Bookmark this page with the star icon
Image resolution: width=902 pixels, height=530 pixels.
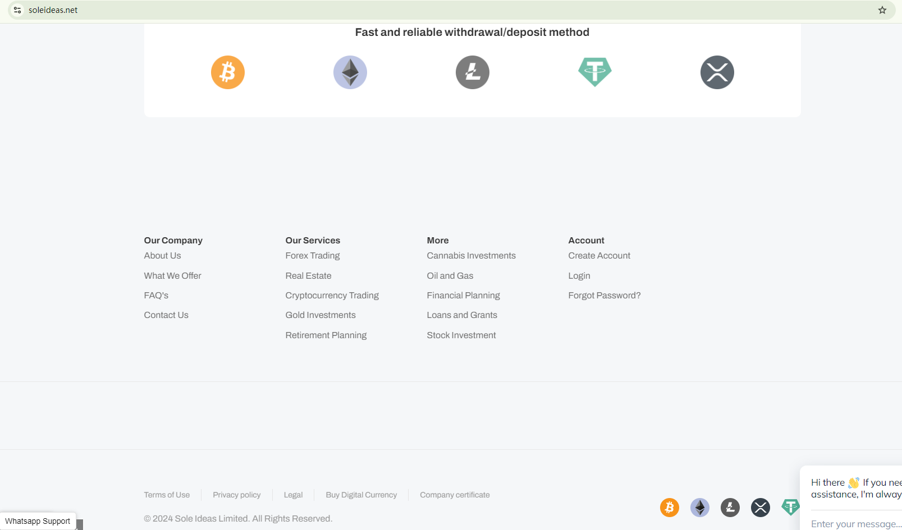click(x=882, y=10)
